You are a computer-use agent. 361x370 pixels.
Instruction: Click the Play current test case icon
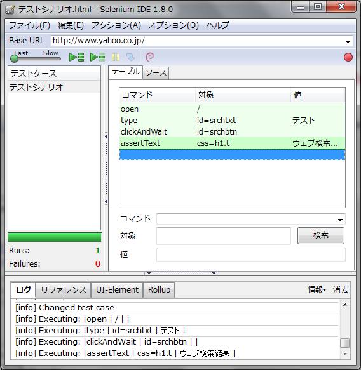(97, 57)
